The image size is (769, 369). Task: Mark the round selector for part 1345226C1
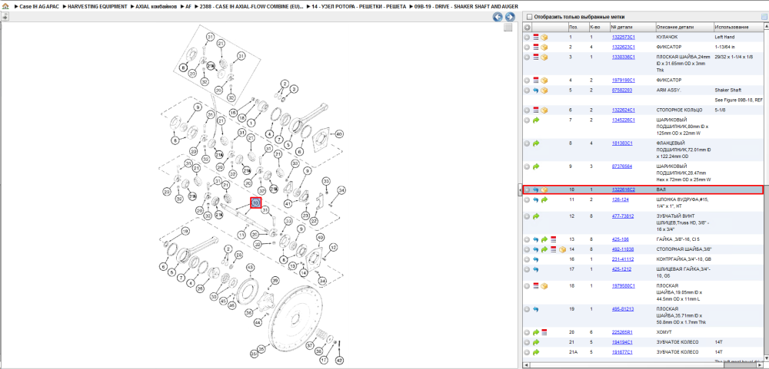(527, 120)
